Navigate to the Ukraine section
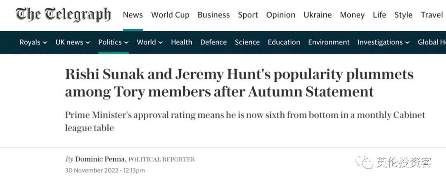Image resolution: width=446 pixels, height=182 pixels. pos(318,15)
